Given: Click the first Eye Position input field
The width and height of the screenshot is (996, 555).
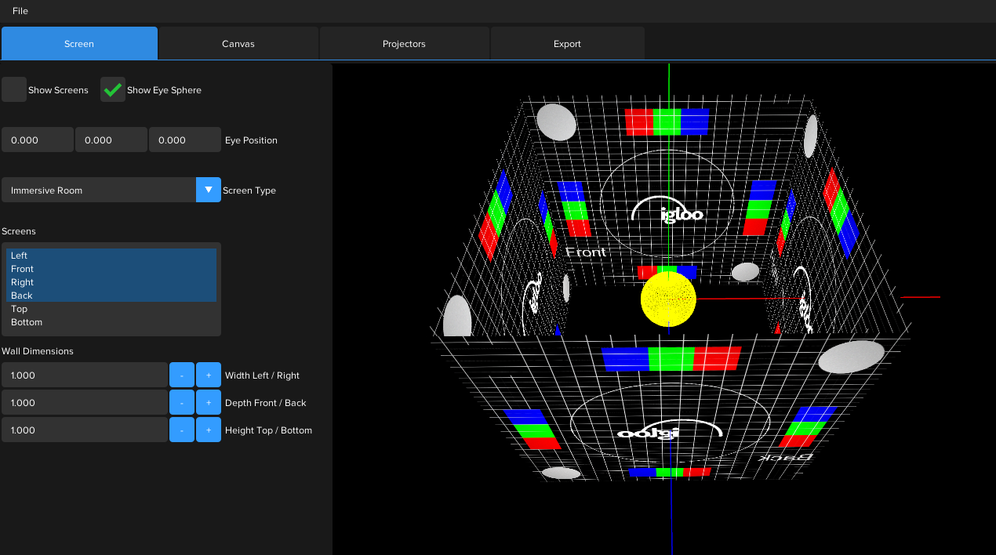Looking at the screenshot, I should tap(37, 140).
